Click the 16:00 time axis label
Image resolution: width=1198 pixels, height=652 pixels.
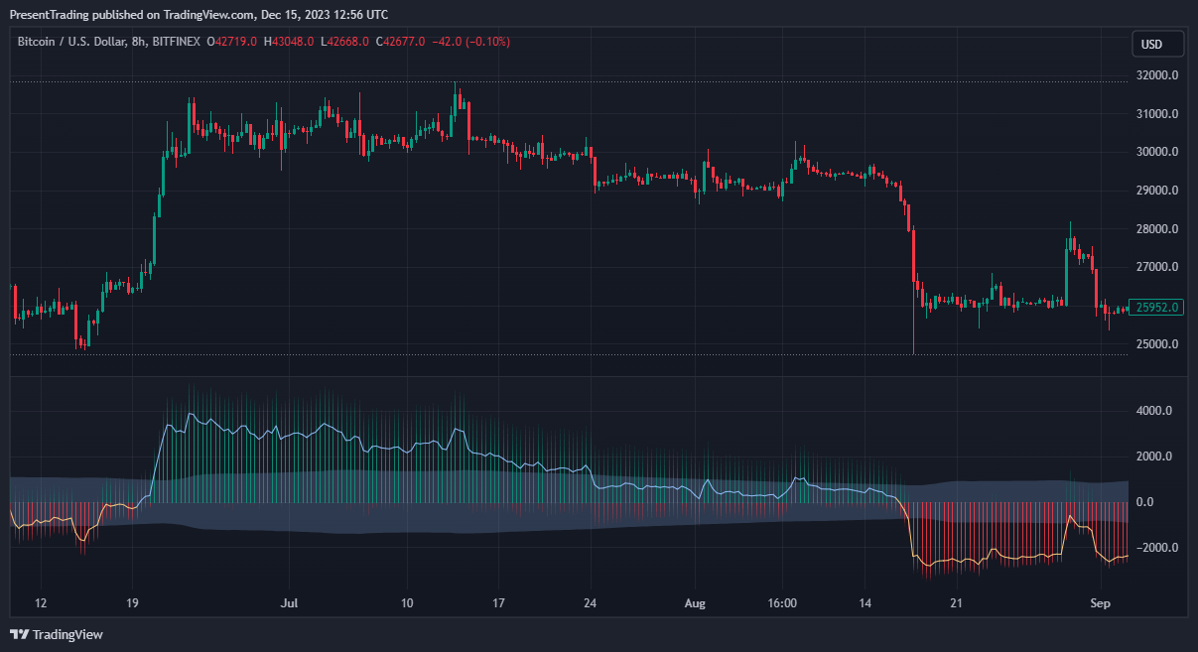(783, 602)
